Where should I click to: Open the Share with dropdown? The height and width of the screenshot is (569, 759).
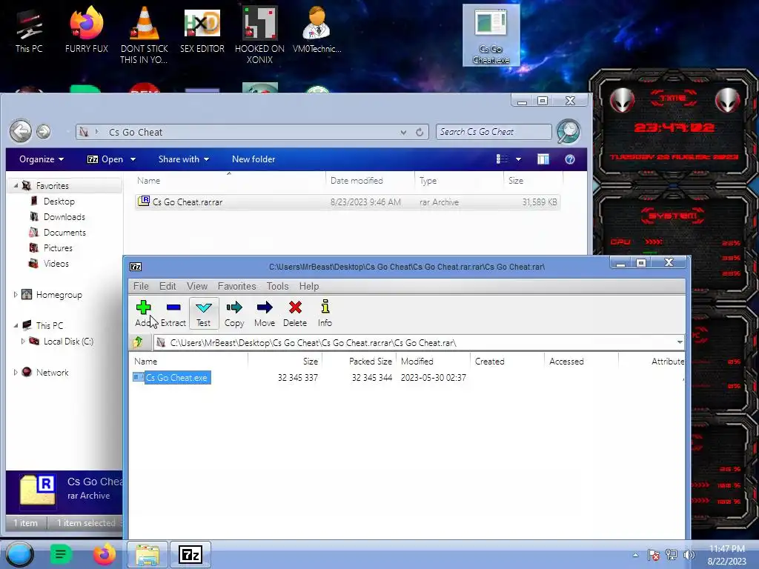[184, 159]
